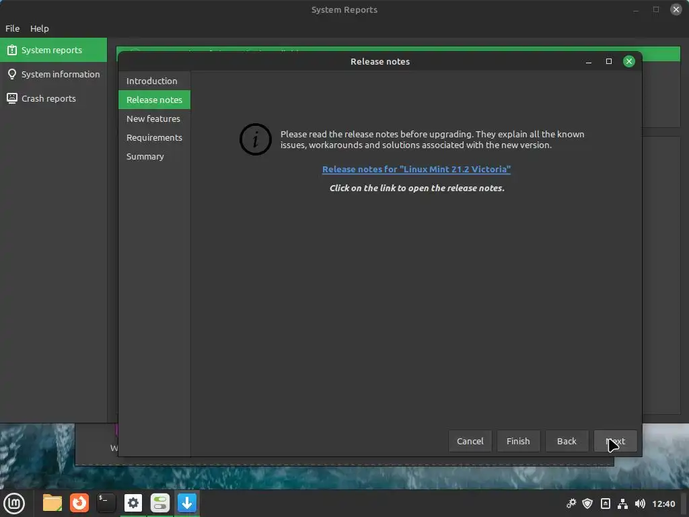Screen dimensions: 689x517
Task: Go to the Requirements step
Action: tap(154, 137)
